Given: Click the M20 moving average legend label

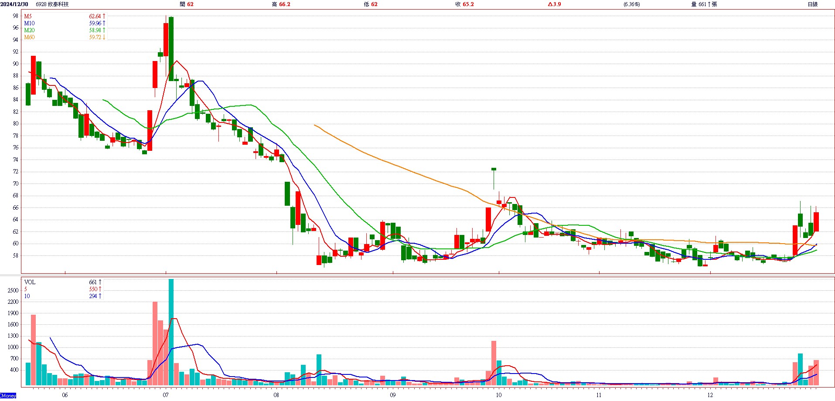Looking at the screenshot, I should (29, 31).
